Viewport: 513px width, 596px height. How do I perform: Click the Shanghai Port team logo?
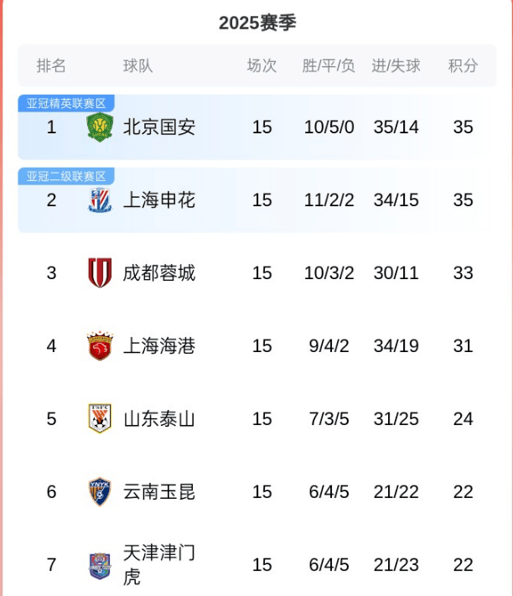coord(100,346)
